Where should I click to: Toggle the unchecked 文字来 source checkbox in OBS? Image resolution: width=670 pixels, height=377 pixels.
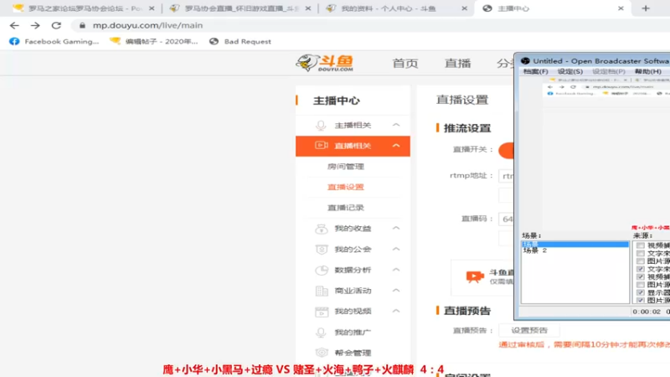(x=640, y=254)
